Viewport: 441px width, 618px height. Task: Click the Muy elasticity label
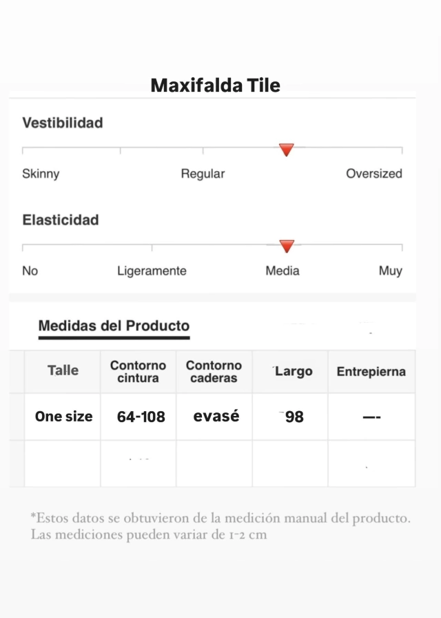pos(390,271)
